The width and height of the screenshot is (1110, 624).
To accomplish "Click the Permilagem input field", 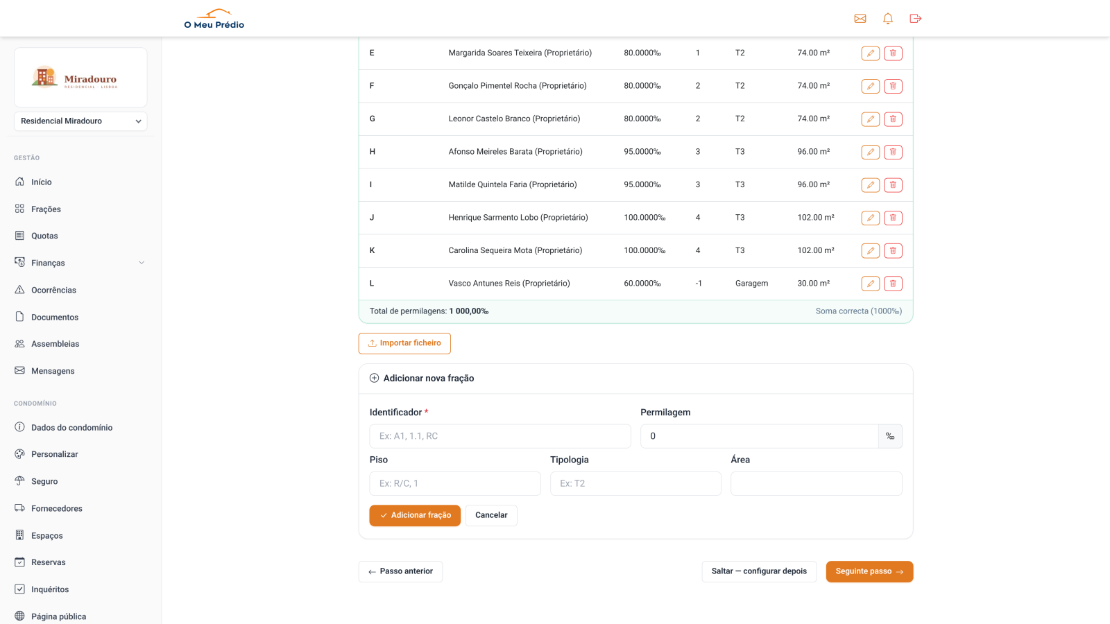I will (x=760, y=436).
